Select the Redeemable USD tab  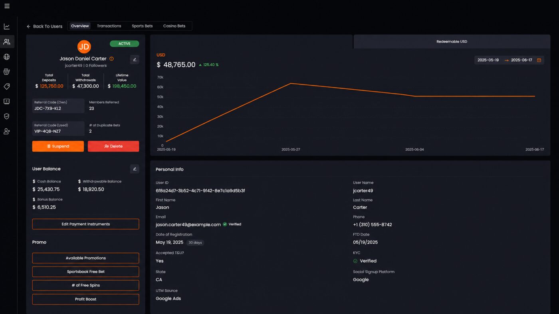tap(452, 41)
